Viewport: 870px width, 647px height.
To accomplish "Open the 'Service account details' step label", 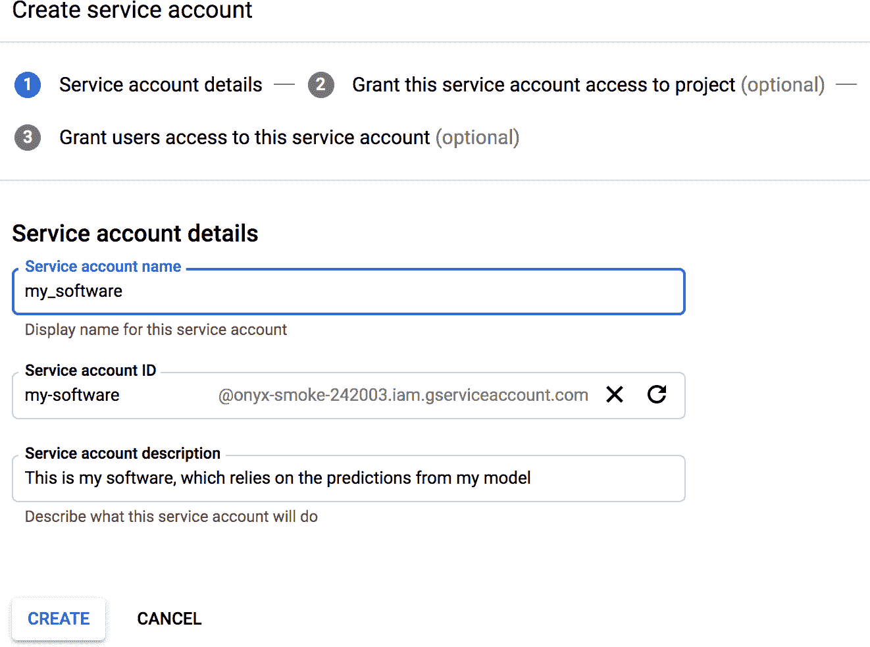I will click(x=161, y=85).
